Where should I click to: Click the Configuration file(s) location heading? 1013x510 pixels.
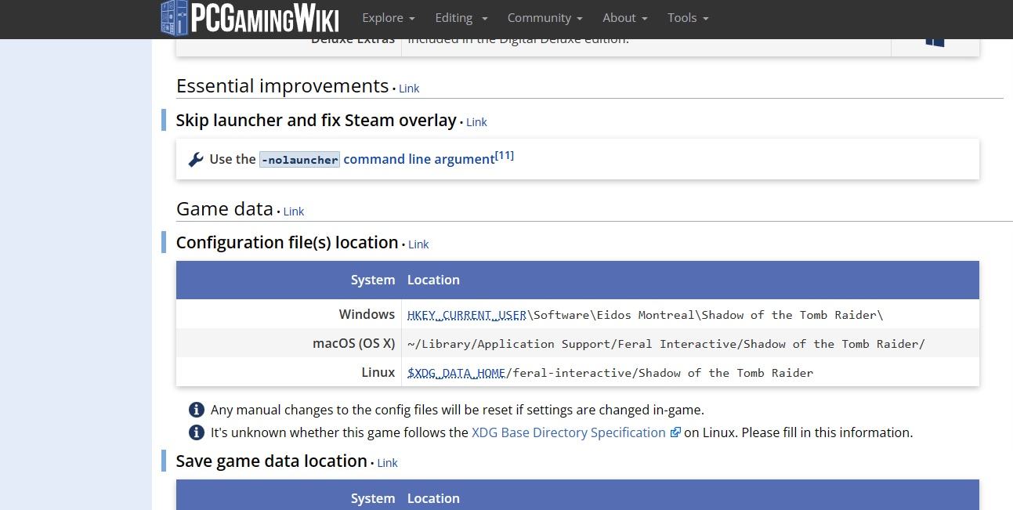287,242
